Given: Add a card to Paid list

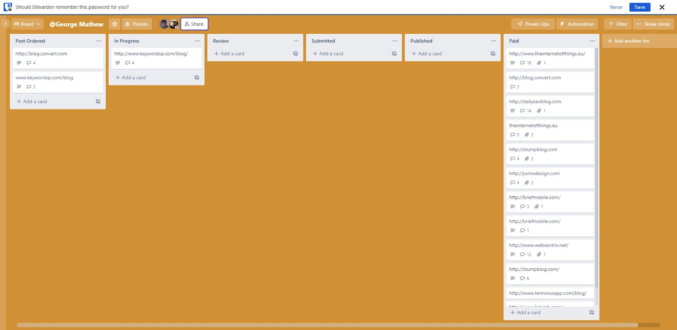Looking at the screenshot, I should pos(546,313).
